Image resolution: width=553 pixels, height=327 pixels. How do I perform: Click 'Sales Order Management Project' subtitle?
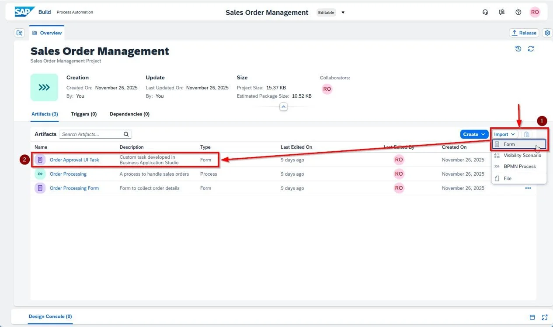click(66, 61)
